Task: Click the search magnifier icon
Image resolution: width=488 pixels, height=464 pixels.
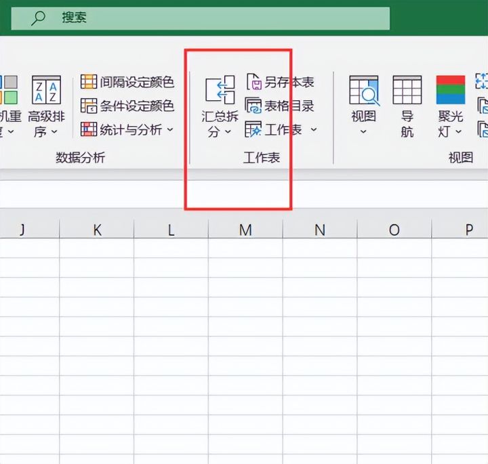Action: pos(38,18)
